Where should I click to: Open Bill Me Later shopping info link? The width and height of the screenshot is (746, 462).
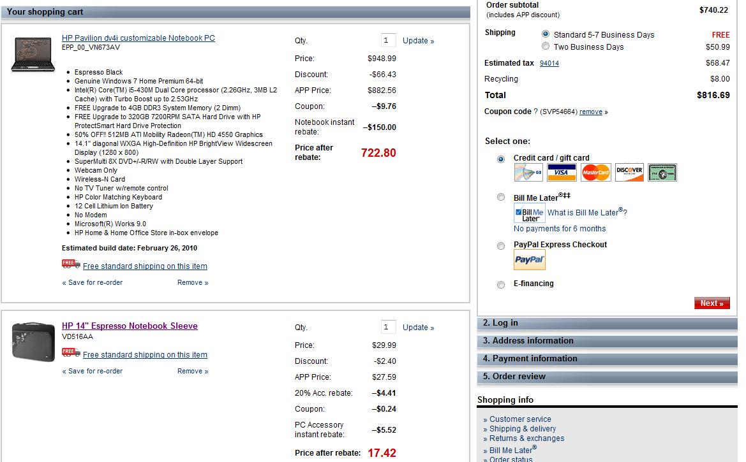point(513,450)
